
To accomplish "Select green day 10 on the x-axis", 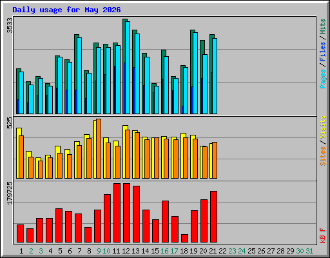I will (x=106, y=251).
